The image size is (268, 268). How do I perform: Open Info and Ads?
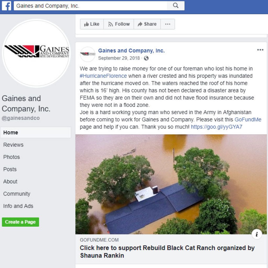[x=18, y=206]
